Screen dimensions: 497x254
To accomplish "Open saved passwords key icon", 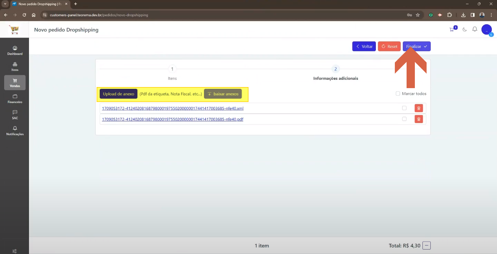I will 409,15.
